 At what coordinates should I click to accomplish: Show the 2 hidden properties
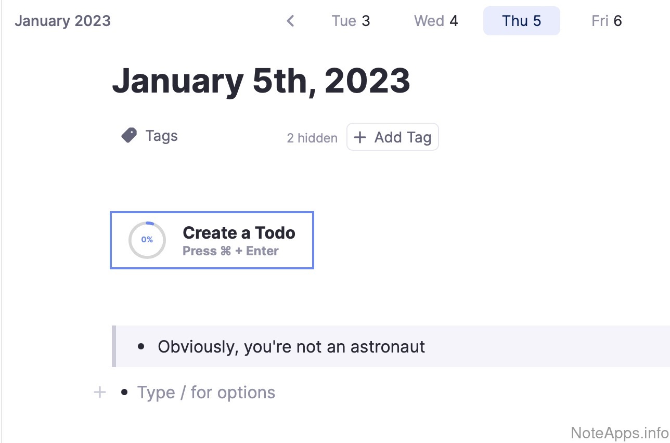click(312, 138)
